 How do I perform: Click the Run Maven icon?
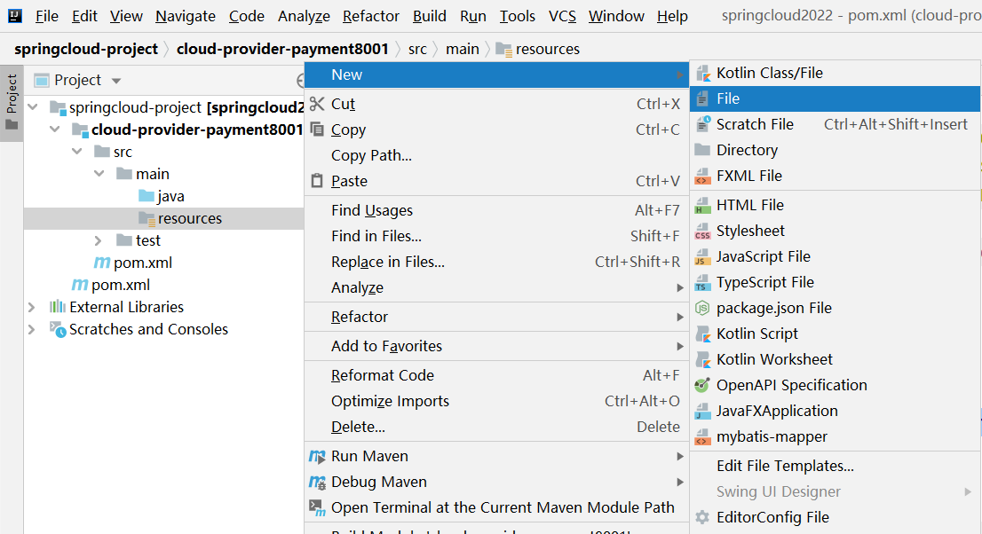point(318,456)
